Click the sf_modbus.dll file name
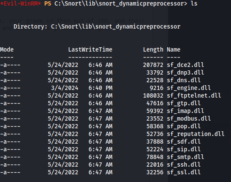 (x=188, y=118)
